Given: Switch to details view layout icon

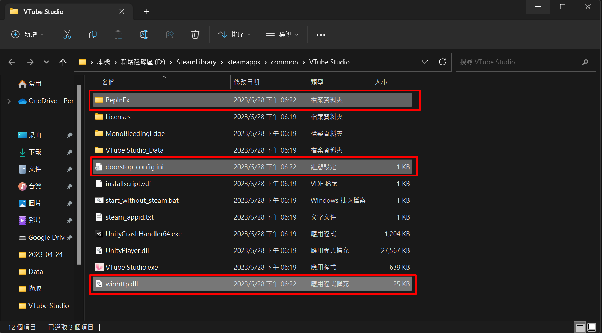Looking at the screenshot, I should [x=580, y=327].
